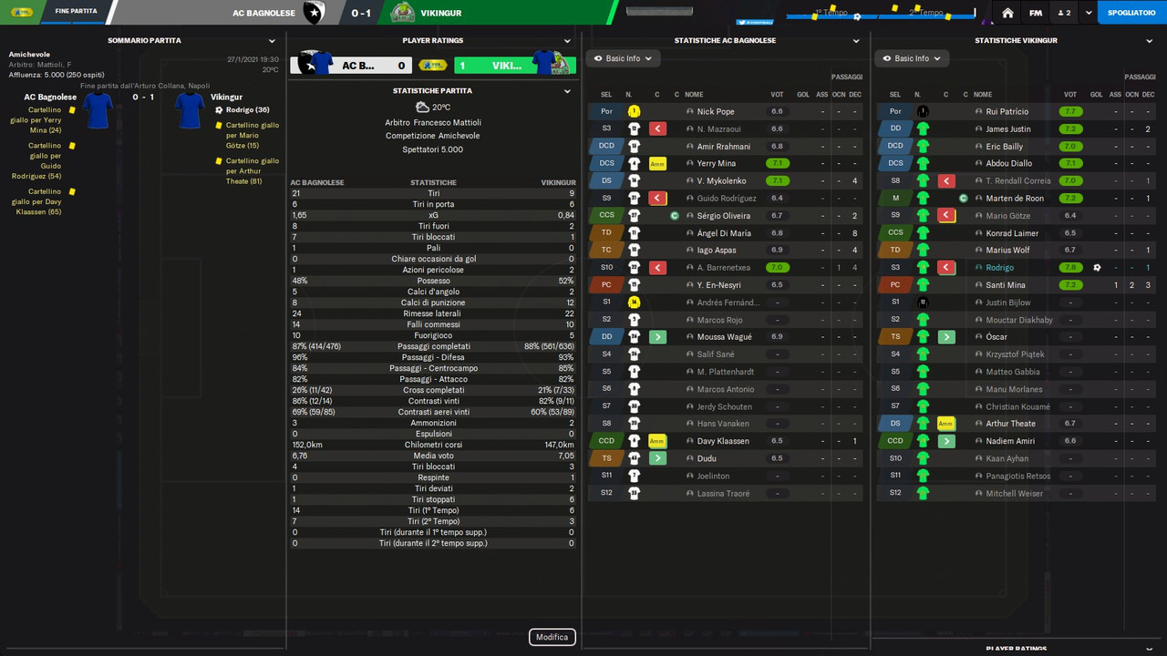1167x656 pixels.
Task: Click substituted-off arrow for N. Mazraoui
Action: coord(657,129)
